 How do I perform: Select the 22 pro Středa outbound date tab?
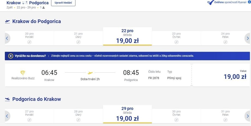point(127,37)
